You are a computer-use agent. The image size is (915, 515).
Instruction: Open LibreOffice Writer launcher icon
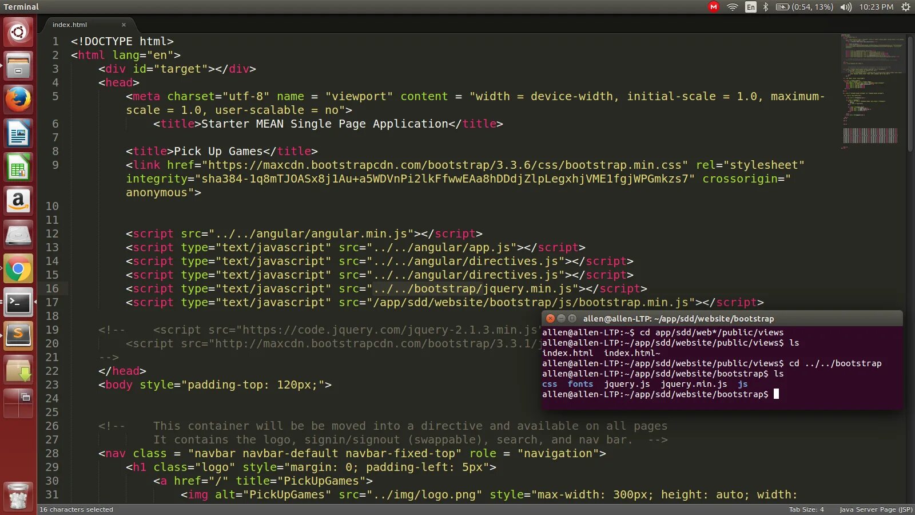(x=18, y=133)
